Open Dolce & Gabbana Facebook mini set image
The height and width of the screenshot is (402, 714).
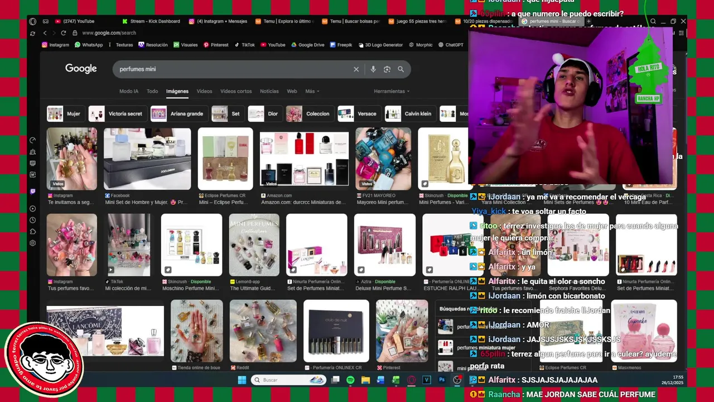pos(147,159)
